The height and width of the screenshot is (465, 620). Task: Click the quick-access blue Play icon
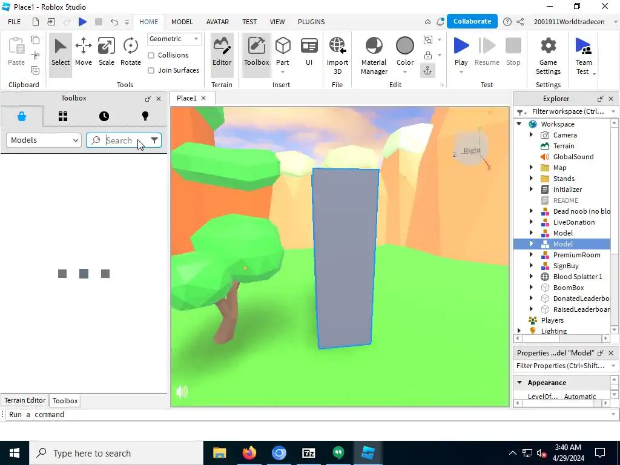(82, 22)
